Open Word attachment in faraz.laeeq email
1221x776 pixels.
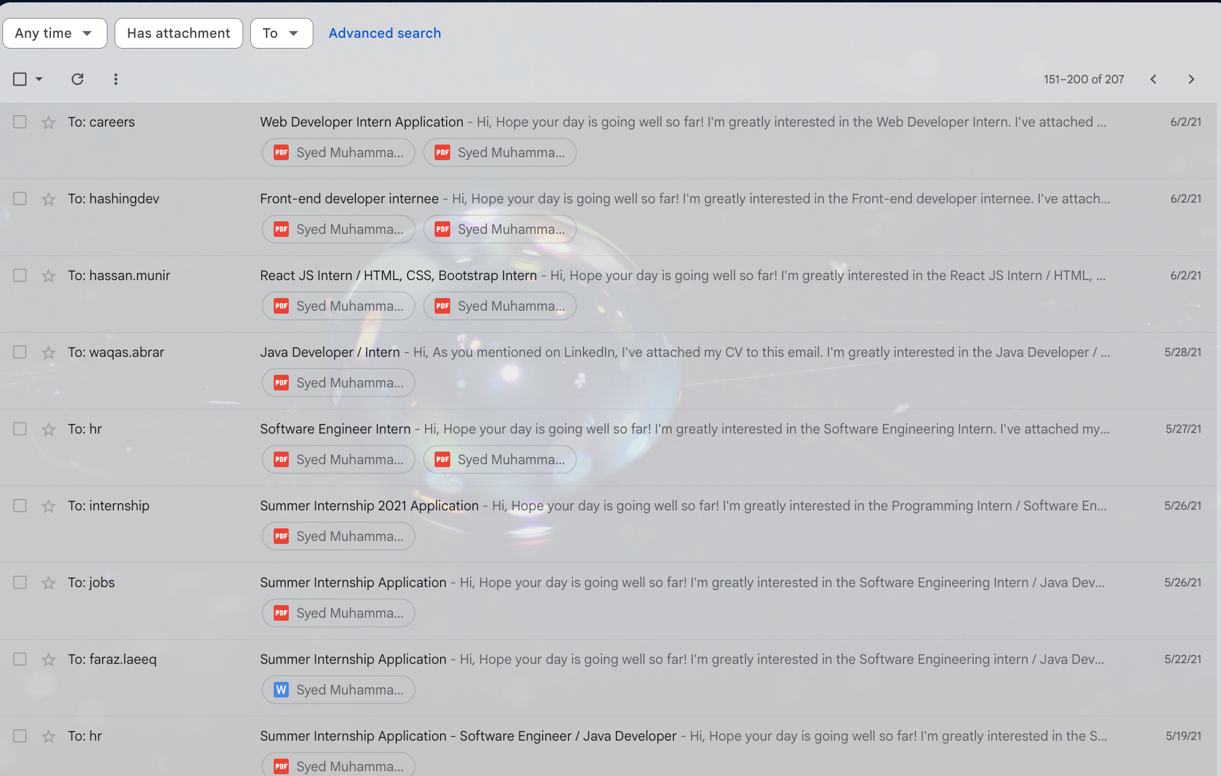(x=339, y=690)
